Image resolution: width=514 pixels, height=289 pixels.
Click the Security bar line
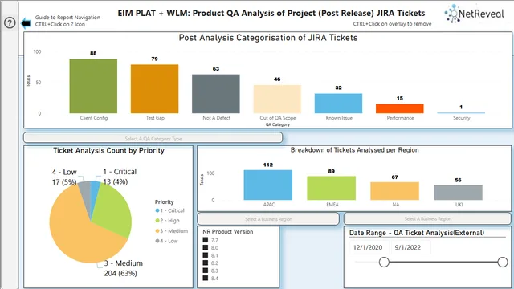(x=461, y=112)
